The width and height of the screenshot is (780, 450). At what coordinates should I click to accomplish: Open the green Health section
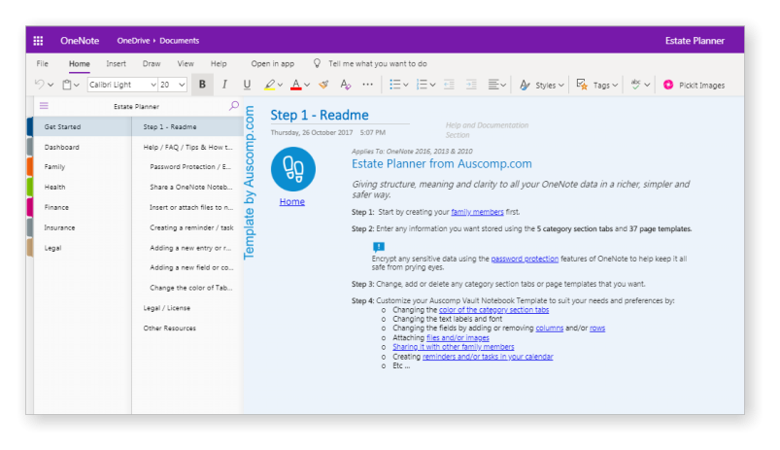click(54, 188)
